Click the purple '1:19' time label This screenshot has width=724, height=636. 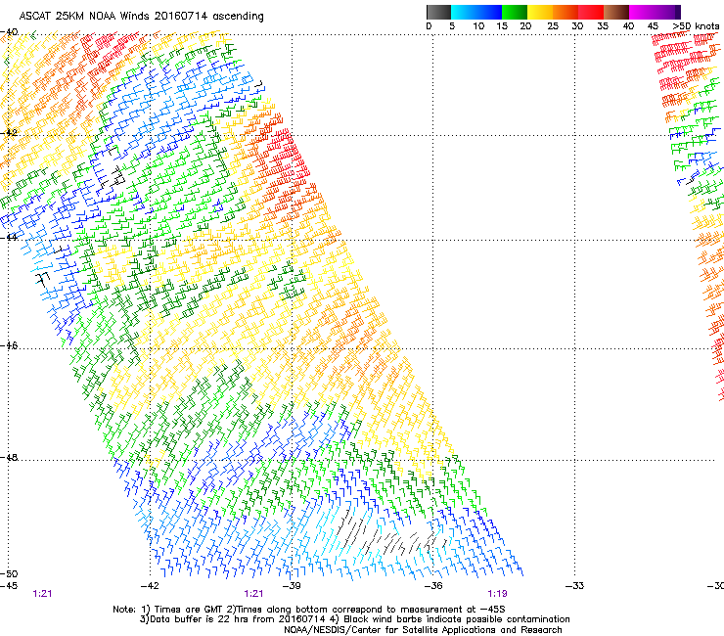pos(497,594)
